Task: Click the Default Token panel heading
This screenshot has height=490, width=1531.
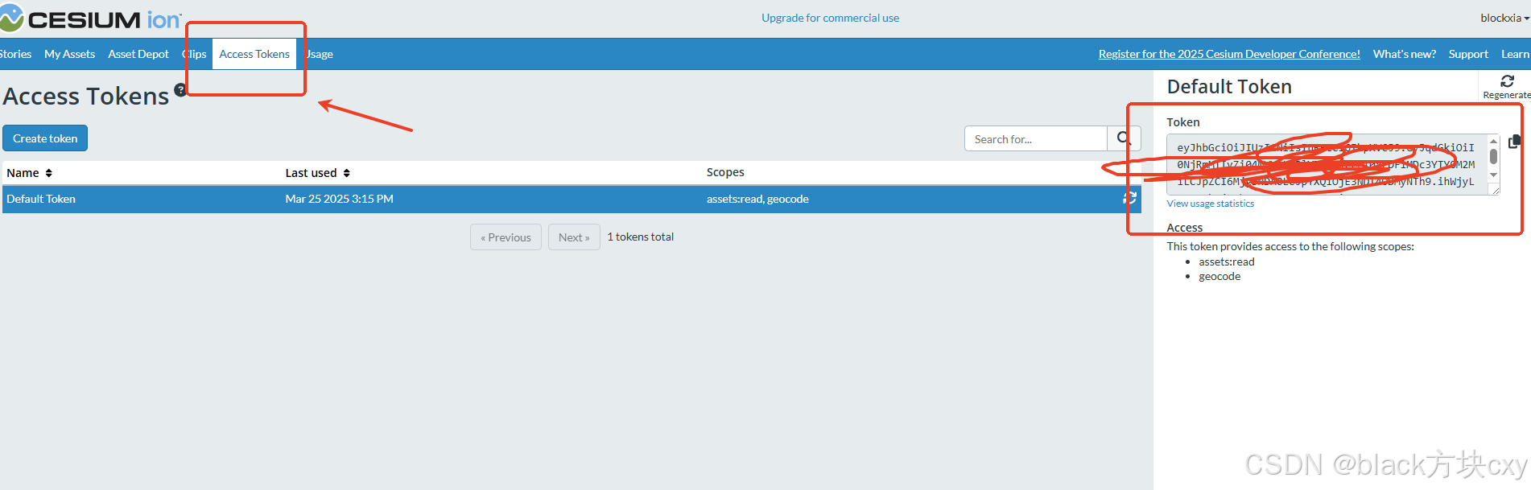Action: 1229,87
